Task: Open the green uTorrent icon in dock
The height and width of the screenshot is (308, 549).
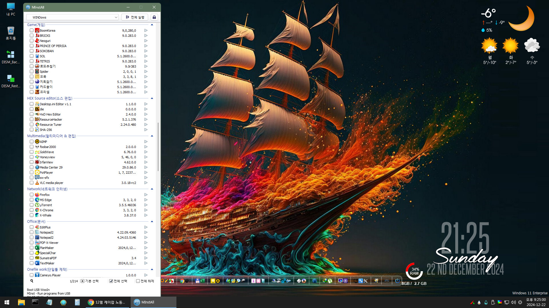Action: coord(330,281)
